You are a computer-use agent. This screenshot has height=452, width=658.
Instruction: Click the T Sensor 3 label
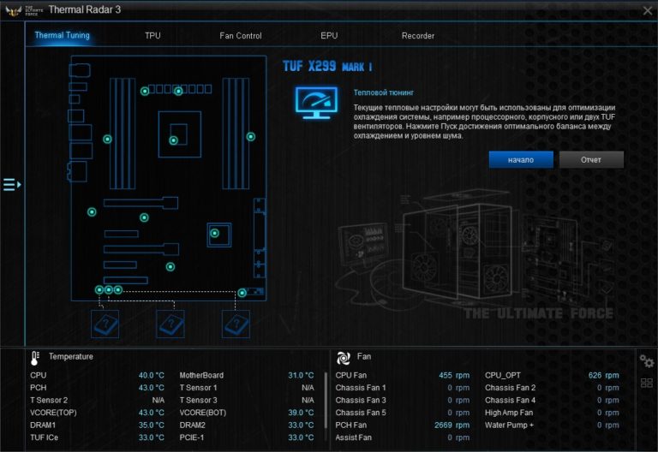point(199,400)
